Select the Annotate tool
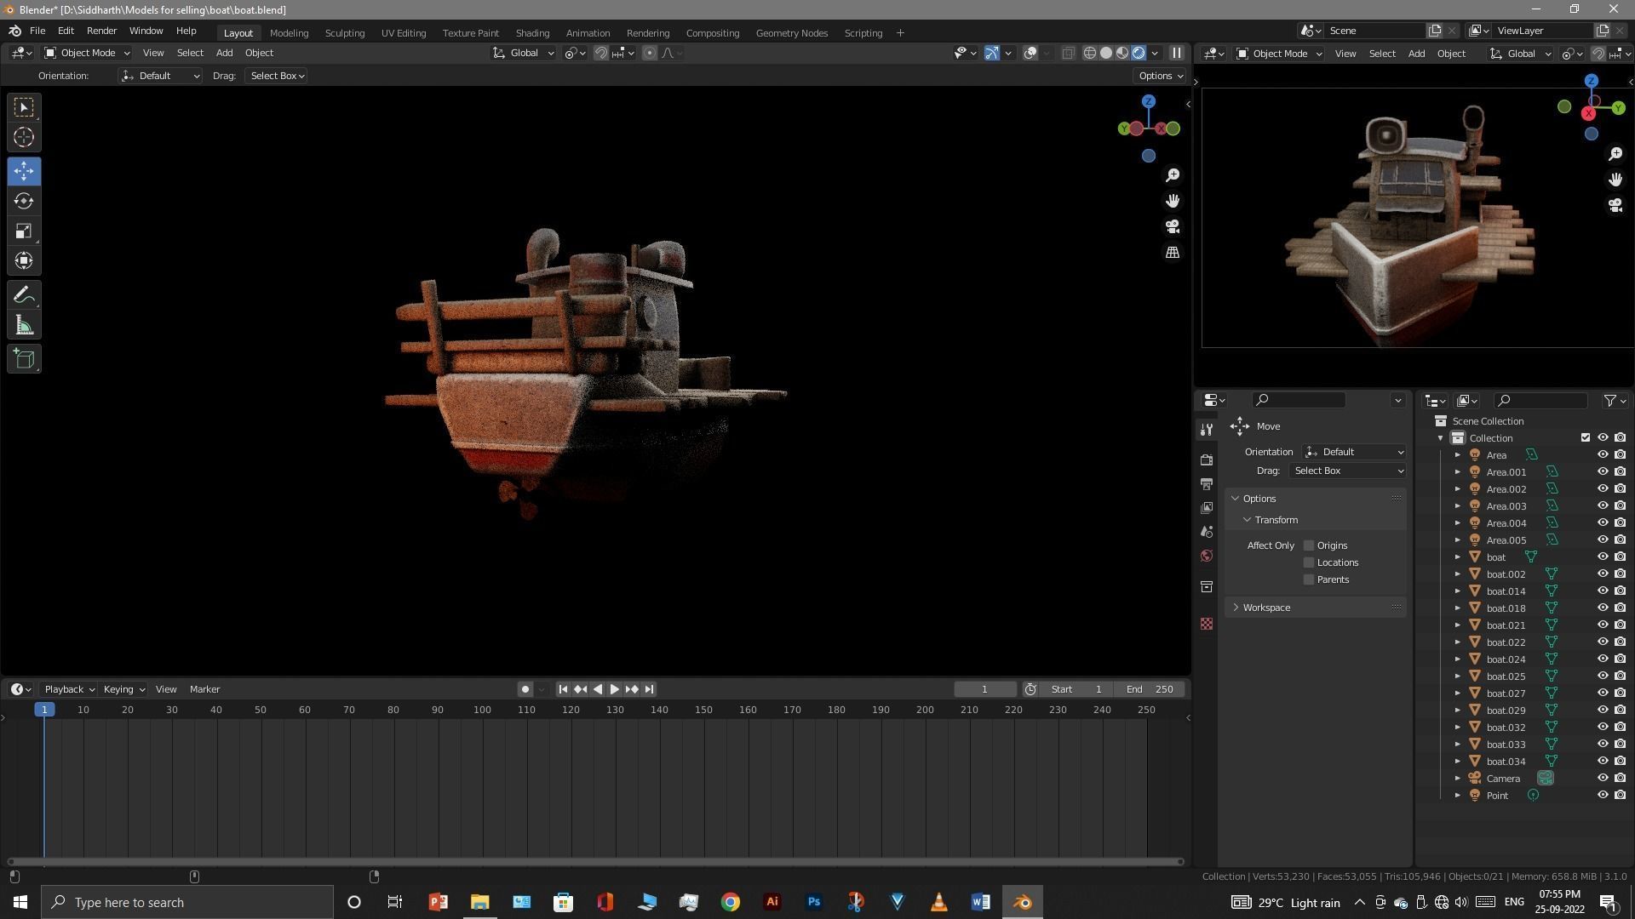1635x919 pixels. [24, 295]
